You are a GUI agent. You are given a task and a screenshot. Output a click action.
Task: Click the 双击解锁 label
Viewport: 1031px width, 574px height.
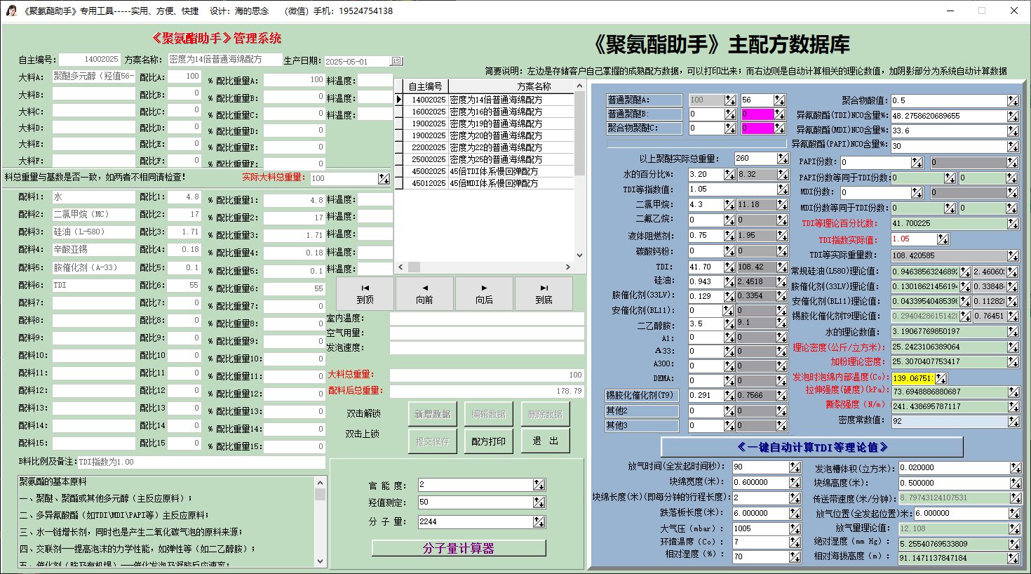point(363,414)
